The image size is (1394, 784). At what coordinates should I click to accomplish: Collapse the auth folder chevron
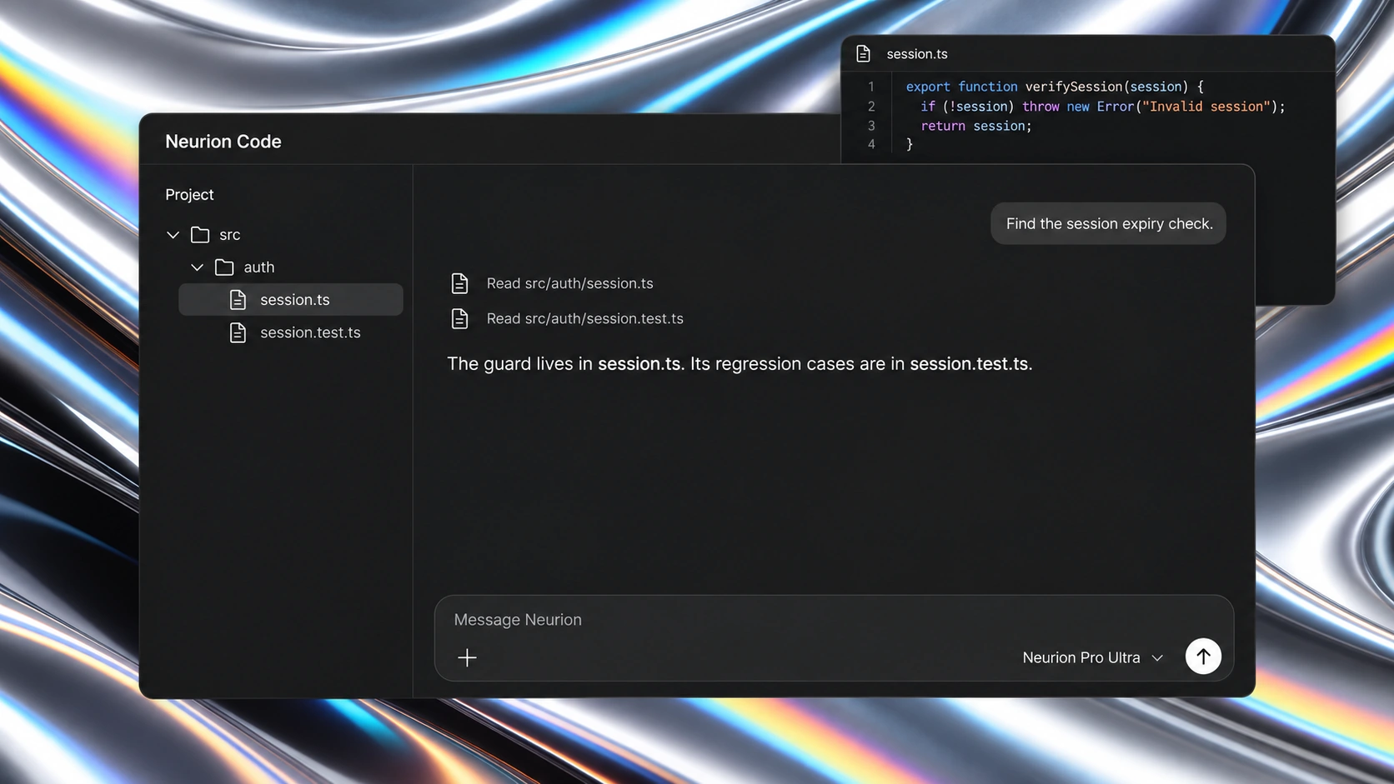click(197, 267)
